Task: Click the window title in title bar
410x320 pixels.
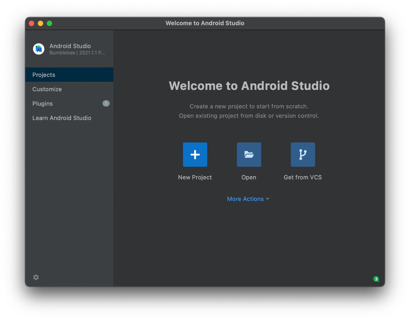Action: pos(205,23)
